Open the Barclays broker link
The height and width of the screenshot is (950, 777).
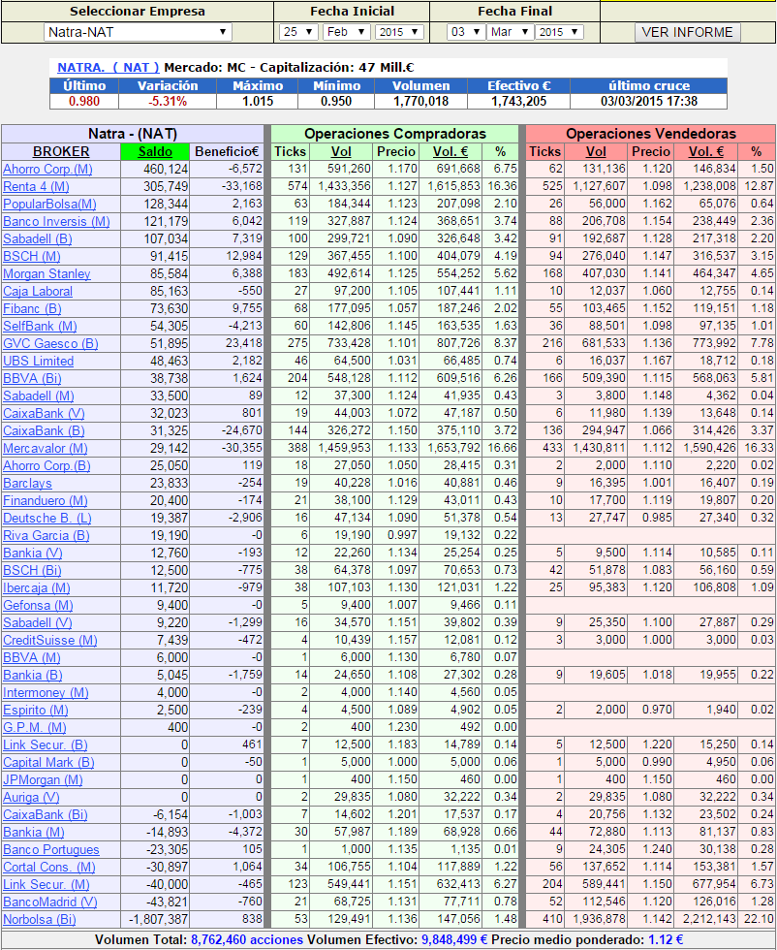27,484
